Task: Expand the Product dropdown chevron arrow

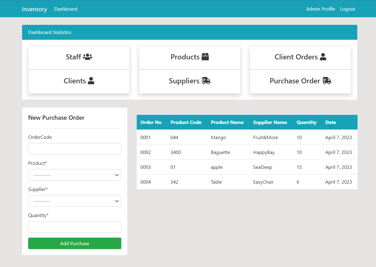Action: pyautogui.click(x=117, y=175)
